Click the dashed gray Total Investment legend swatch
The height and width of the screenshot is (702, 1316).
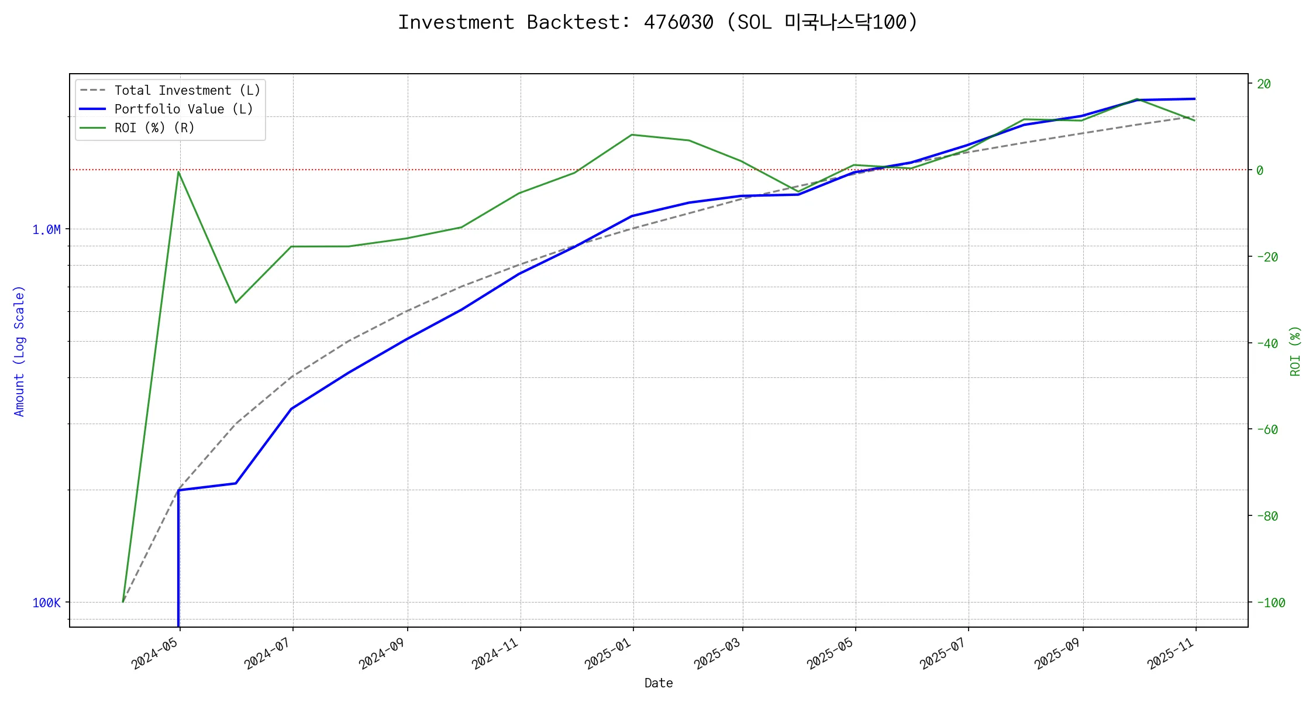(x=92, y=91)
